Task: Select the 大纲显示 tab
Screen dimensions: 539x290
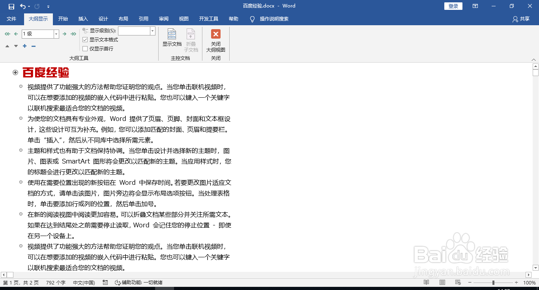Action: click(x=38, y=19)
